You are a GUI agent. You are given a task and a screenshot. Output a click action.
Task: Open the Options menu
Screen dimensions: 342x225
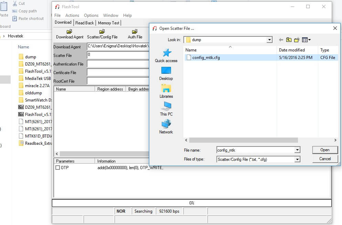click(91, 15)
